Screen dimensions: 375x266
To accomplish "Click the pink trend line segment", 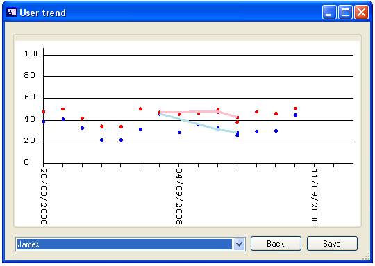I will pos(199,112).
